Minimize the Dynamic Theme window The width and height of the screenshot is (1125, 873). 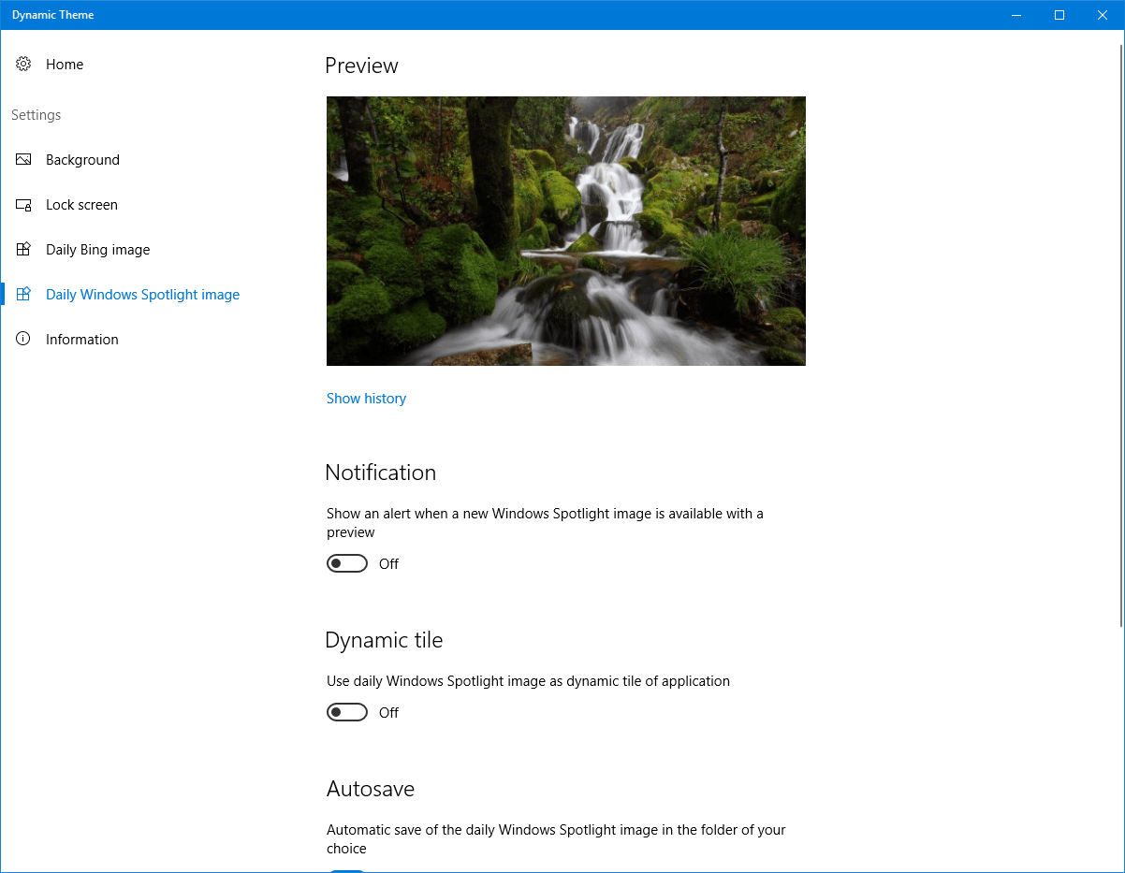[1016, 15]
